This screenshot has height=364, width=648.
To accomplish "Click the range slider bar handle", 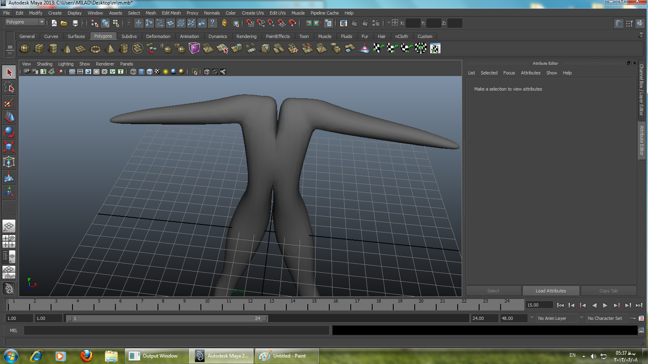I will [x=167, y=318].
